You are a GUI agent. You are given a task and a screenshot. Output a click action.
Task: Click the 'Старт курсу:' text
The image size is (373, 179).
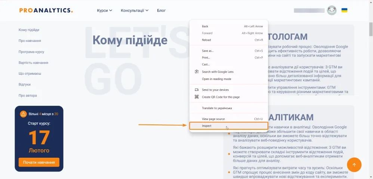[39, 123]
